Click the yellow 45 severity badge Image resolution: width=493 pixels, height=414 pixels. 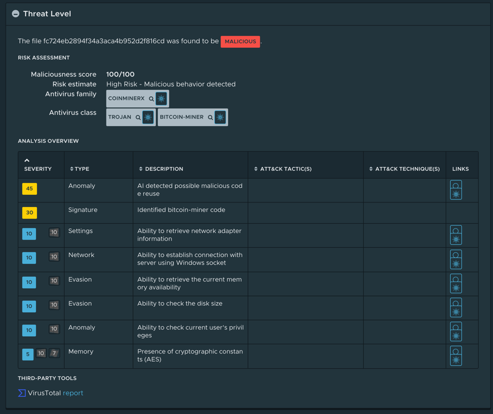point(30,189)
